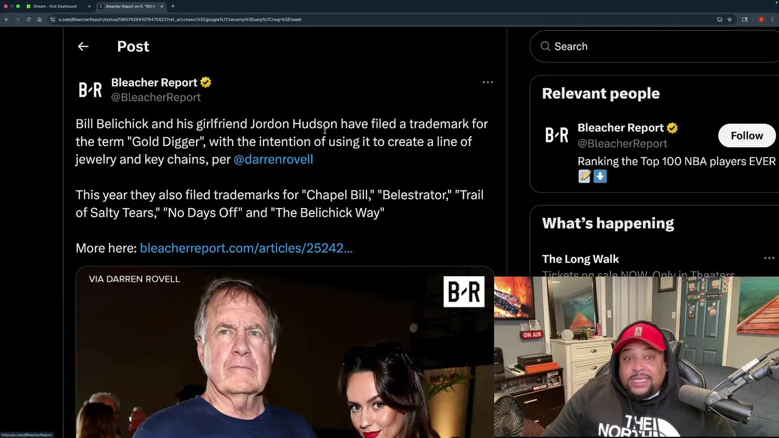The width and height of the screenshot is (779, 438).
Task: Open the red browser profile avatar
Action: point(761,19)
